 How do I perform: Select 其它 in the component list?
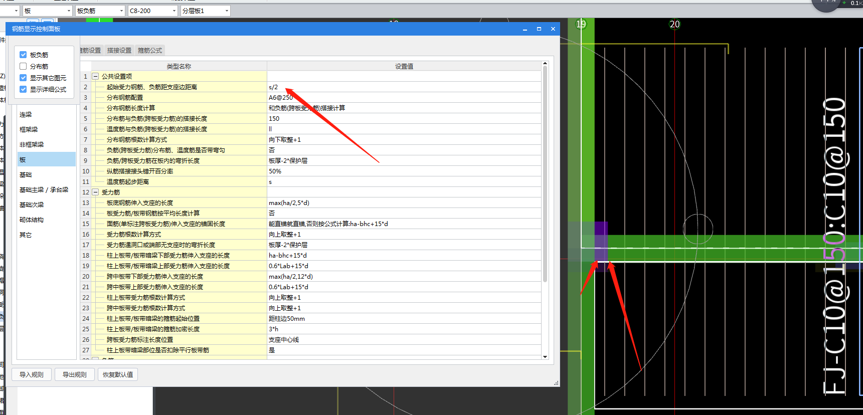[x=47, y=235]
